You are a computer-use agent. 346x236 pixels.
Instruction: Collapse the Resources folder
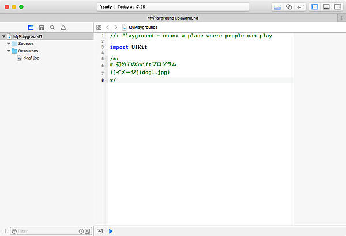(x=9, y=51)
